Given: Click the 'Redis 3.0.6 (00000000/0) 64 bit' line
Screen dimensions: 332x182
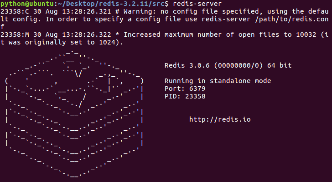Looking at the screenshot, I should [x=228, y=65].
